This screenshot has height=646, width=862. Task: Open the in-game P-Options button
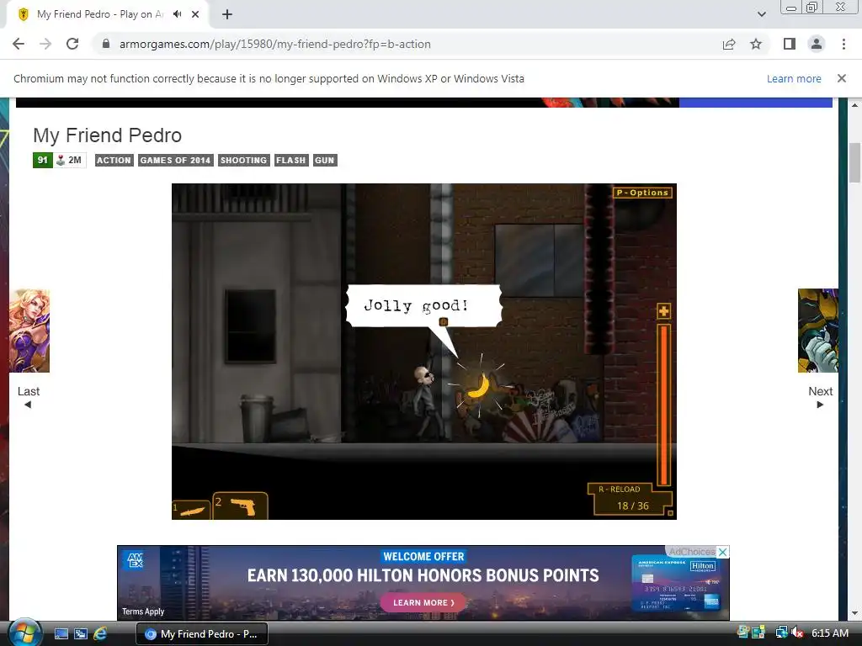642,193
